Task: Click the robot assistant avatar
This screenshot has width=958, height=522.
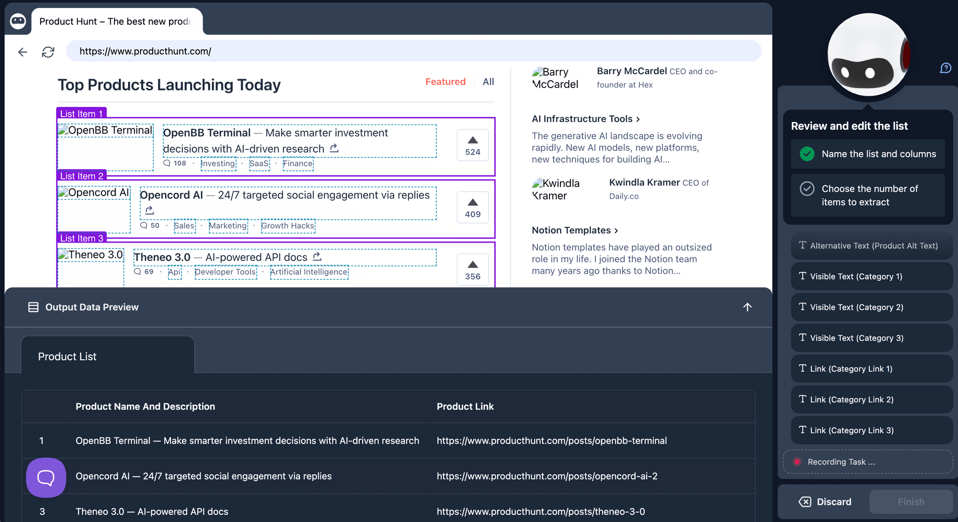Action: click(868, 54)
